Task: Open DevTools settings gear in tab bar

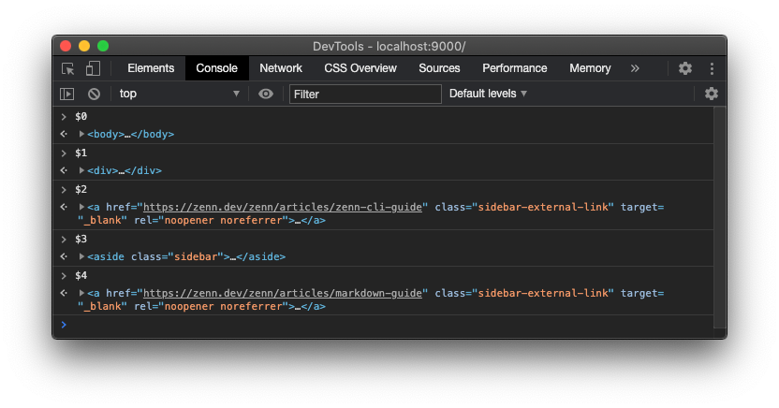Action: point(685,68)
